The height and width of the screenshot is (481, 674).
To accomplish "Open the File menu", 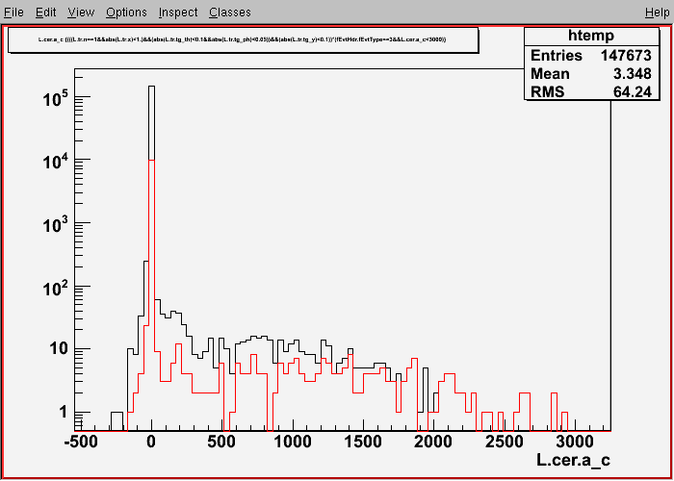I will [x=13, y=13].
